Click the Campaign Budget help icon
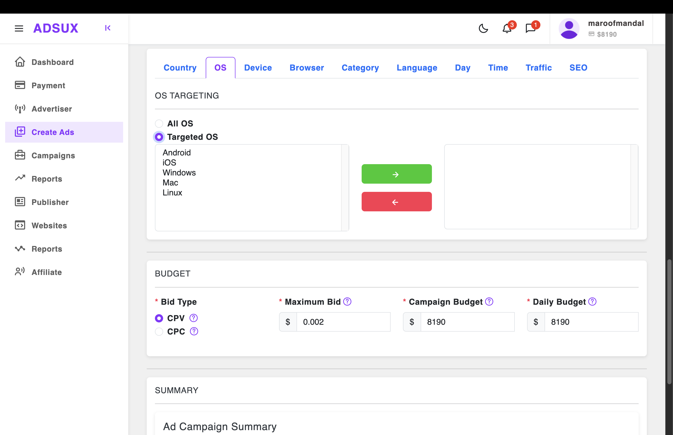The width and height of the screenshot is (673, 435). (489, 302)
